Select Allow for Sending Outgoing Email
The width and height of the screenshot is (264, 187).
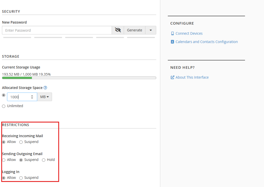pos(4,160)
